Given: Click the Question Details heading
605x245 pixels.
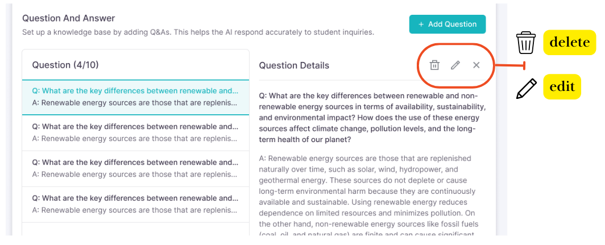Looking at the screenshot, I should [294, 65].
